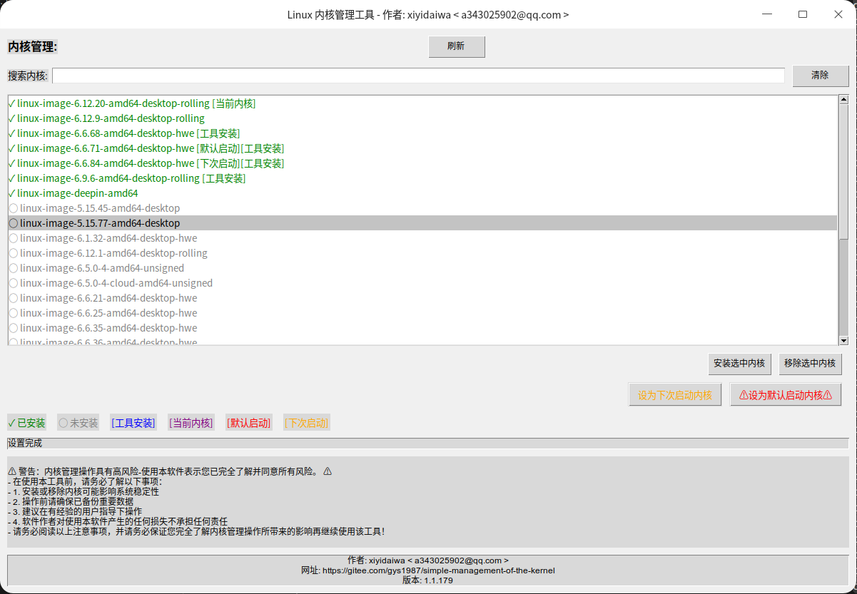The height and width of the screenshot is (594, 857).
Task: Select linux-image-6.1.32-amd64-desktop-hwe in the list
Action: (x=422, y=238)
